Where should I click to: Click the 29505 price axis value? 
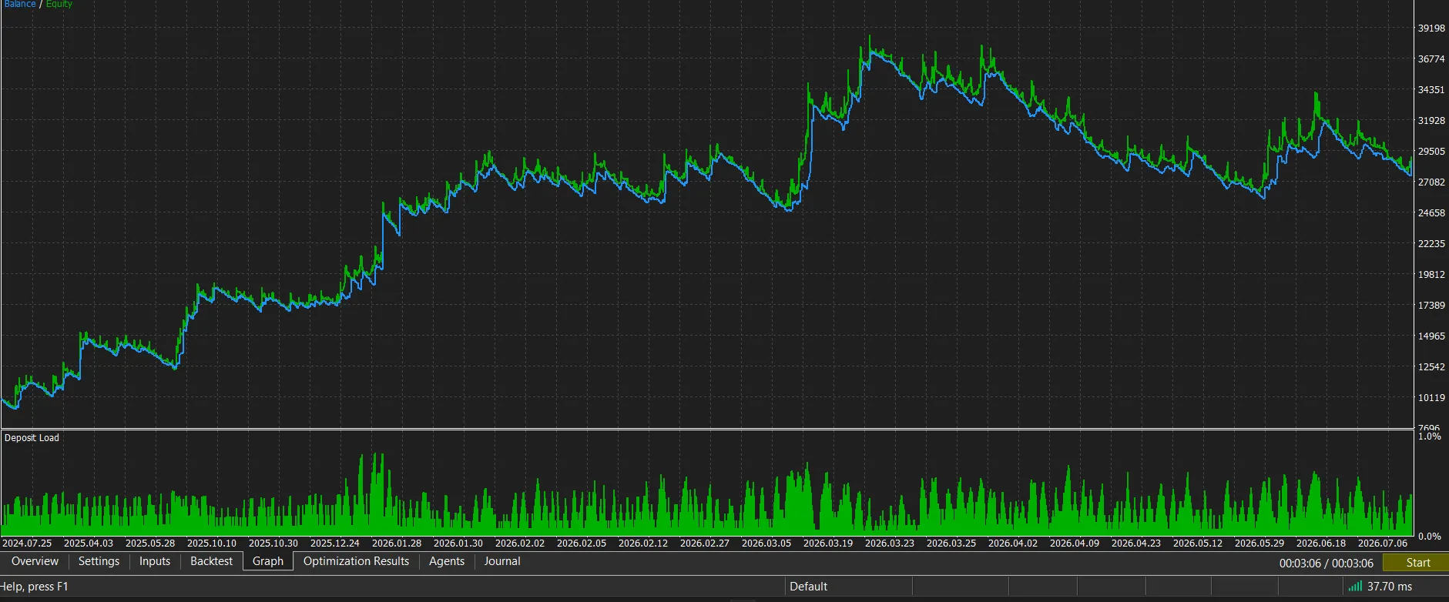click(x=1431, y=152)
